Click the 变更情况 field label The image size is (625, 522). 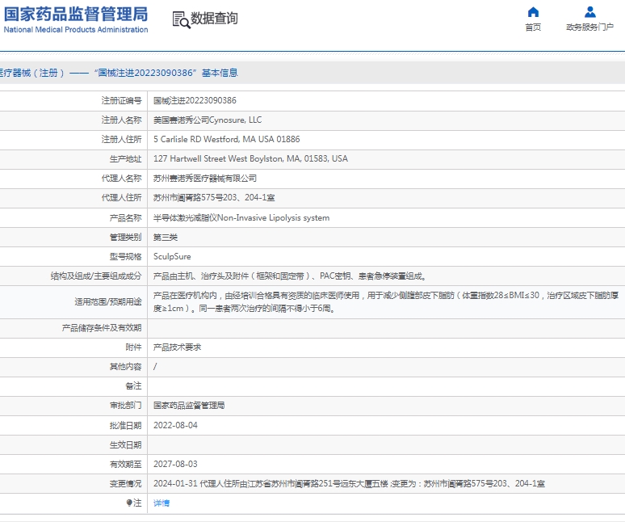pos(125,483)
